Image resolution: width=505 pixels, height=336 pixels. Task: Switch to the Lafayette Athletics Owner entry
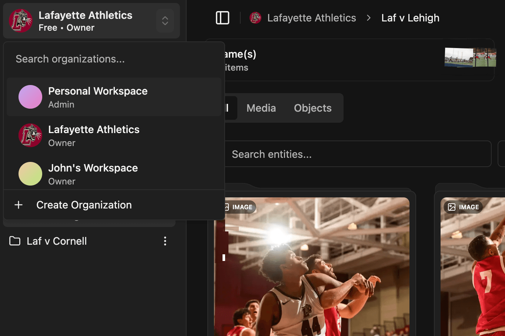tap(94, 135)
